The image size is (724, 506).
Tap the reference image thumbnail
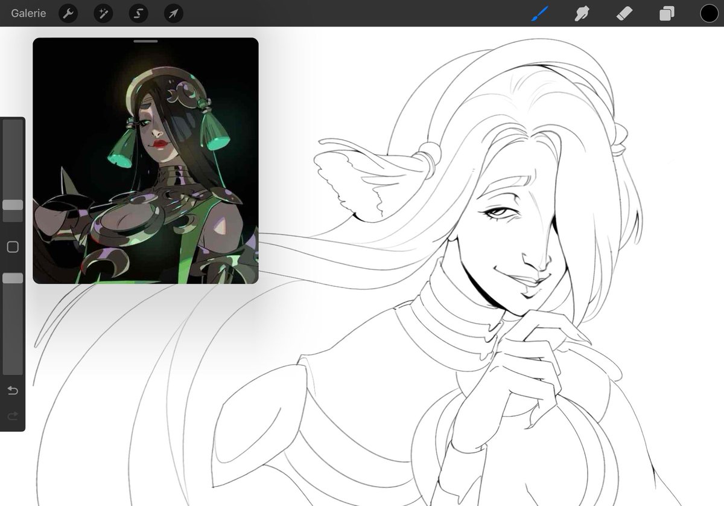pyautogui.click(x=145, y=161)
